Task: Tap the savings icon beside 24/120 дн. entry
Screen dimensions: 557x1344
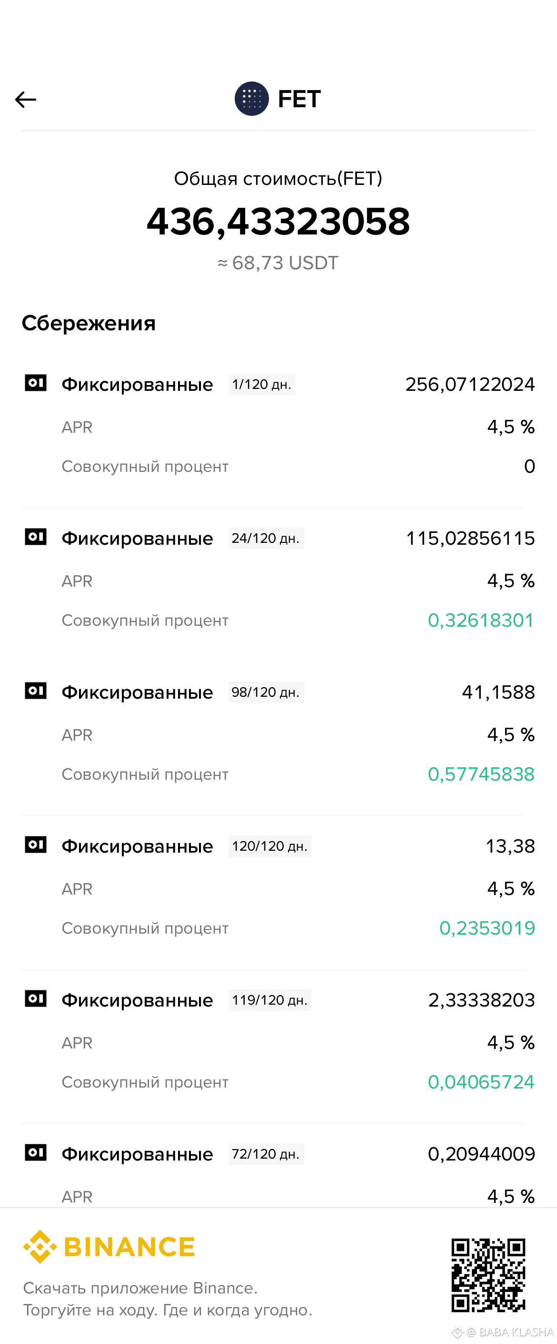Action: click(36, 537)
